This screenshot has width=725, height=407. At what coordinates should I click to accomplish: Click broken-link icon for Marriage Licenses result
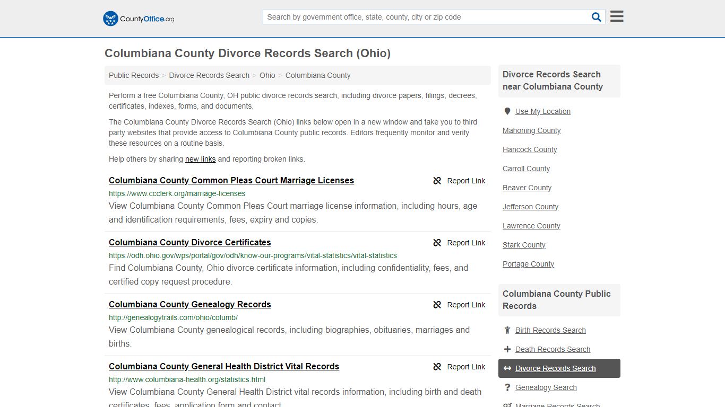[x=437, y=181]
